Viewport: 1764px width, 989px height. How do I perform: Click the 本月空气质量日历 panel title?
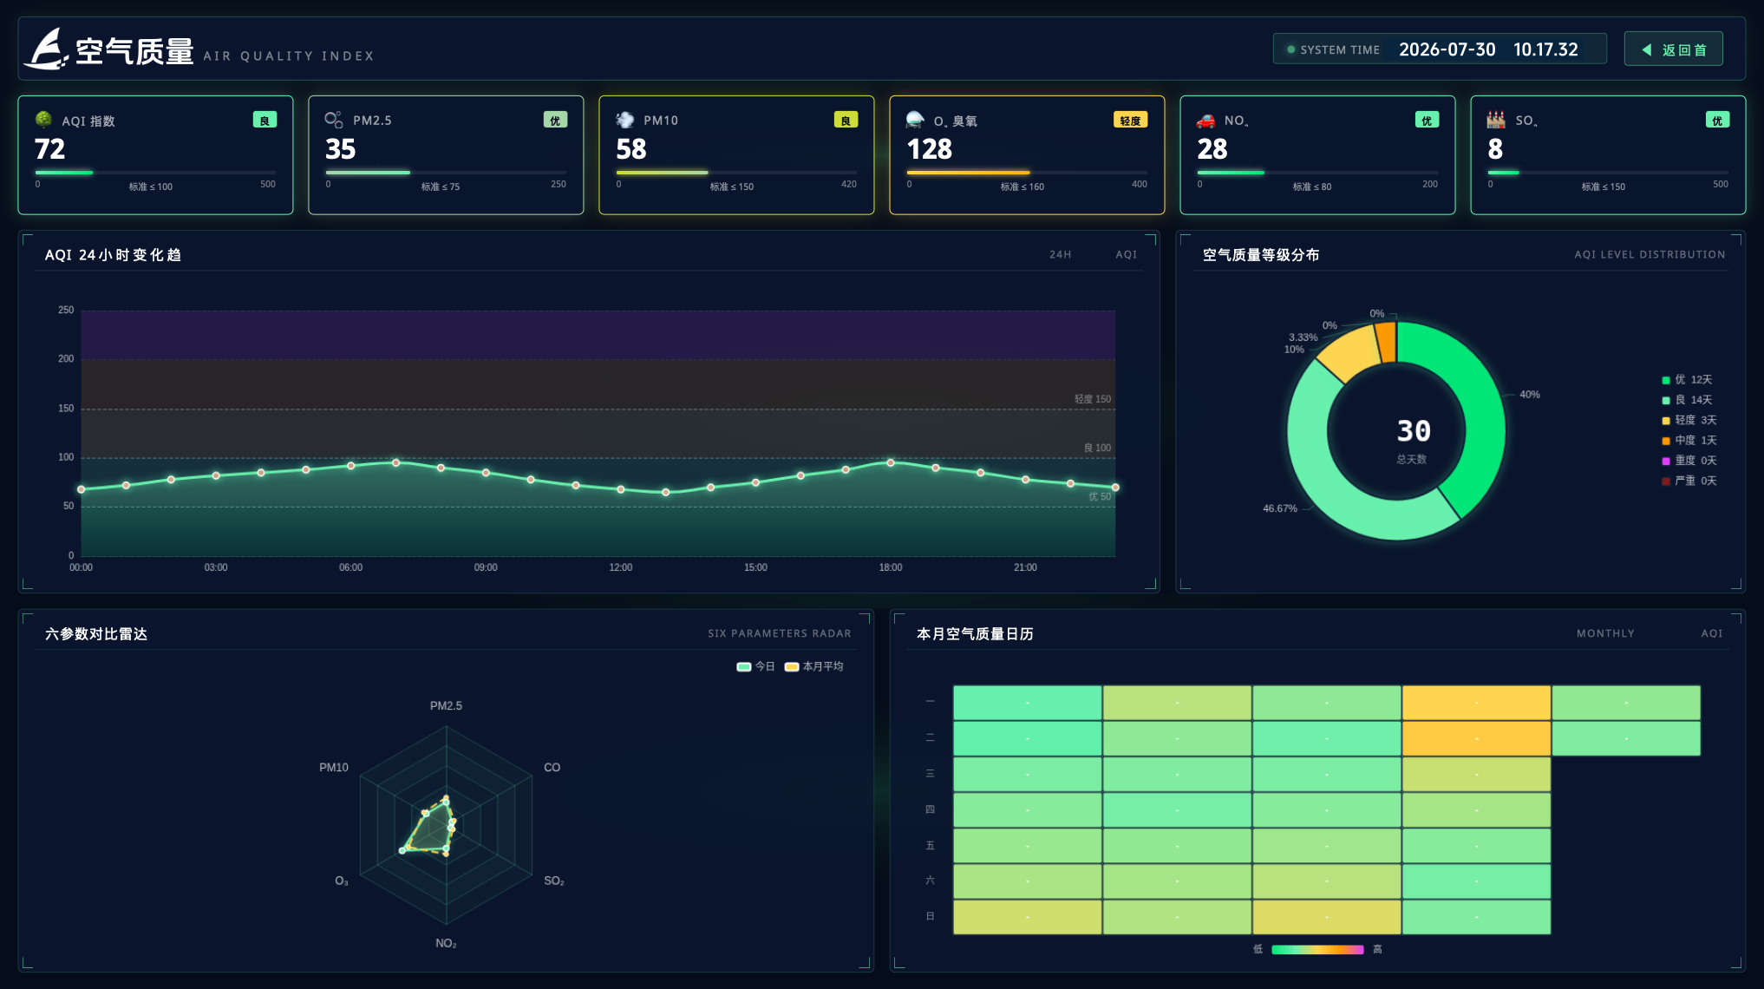tap(975, 634)
